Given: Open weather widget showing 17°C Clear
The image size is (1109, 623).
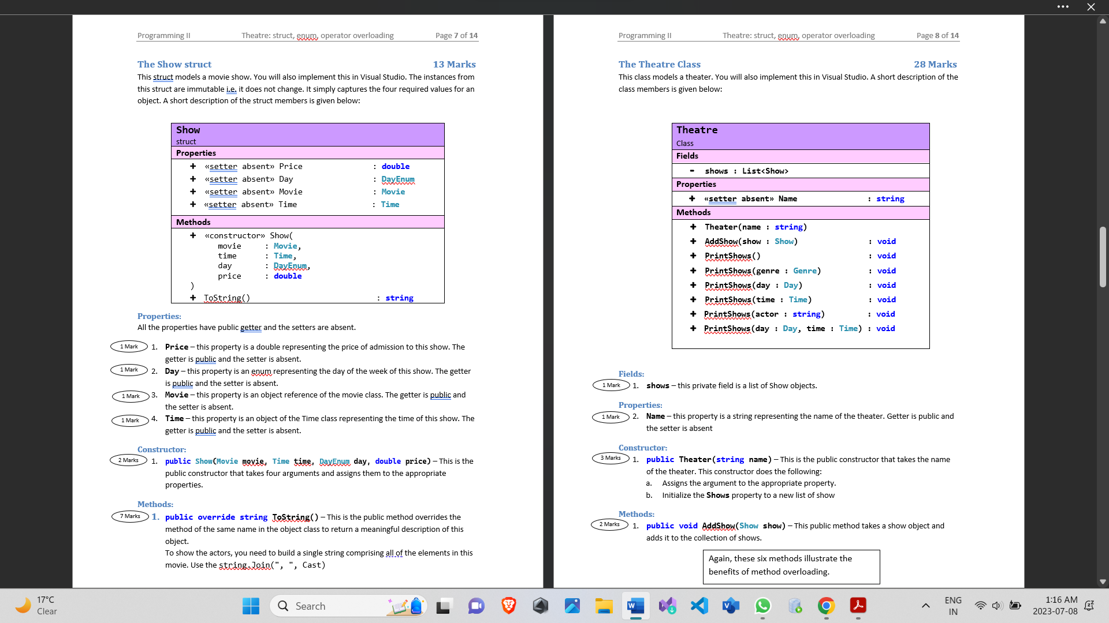Looking at the screenshot, I should (x=38, y=606).
